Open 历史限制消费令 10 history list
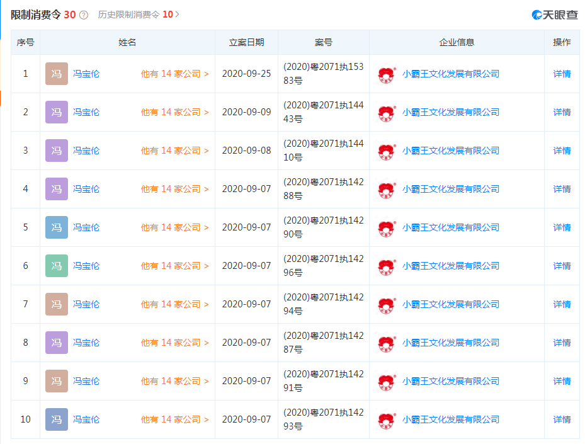The image size is (585, 444). [139, 14]
